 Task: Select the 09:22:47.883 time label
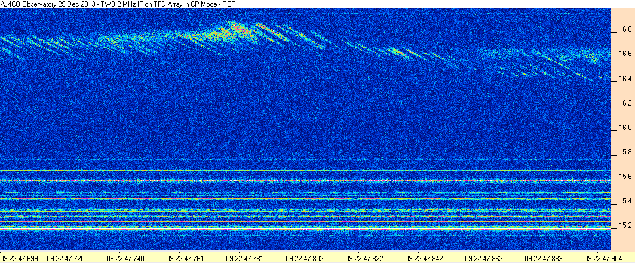click(542, 258)
